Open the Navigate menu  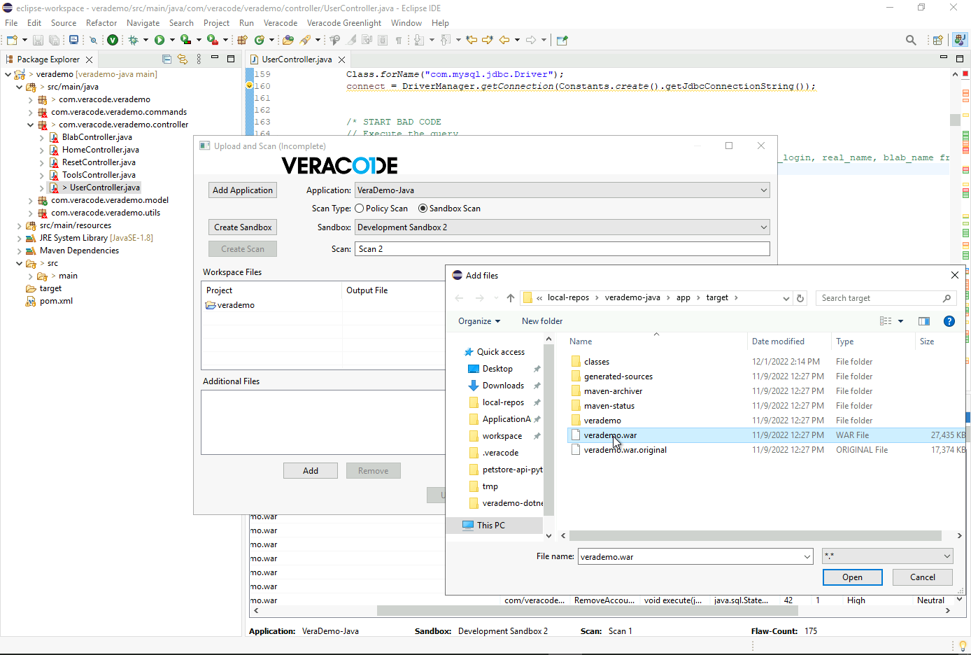tap(143, 23)
